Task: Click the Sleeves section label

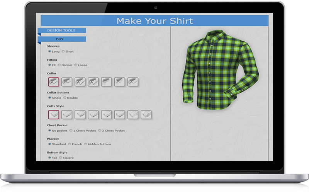Action: coord(53,46)
